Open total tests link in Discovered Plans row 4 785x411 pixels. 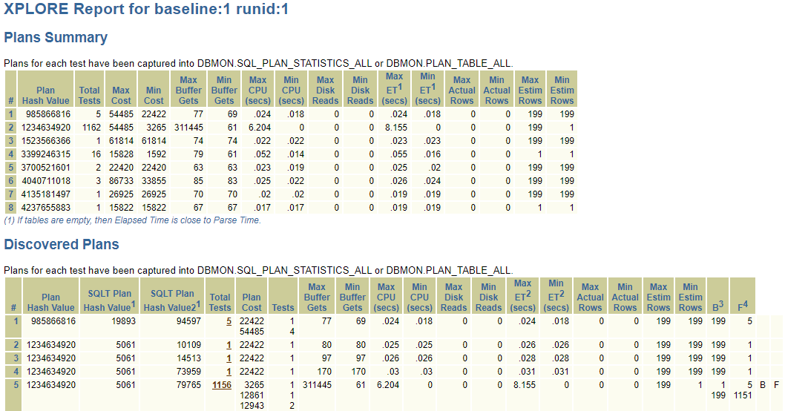pyautogui.click(x=229, y=372)
